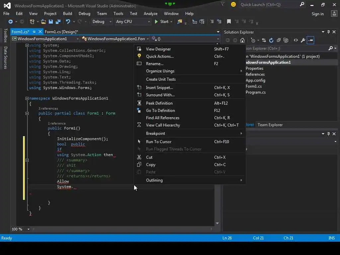Open the Start button dropdown arrow
Screen dimensions: 340x255
[x=171, y=22]
